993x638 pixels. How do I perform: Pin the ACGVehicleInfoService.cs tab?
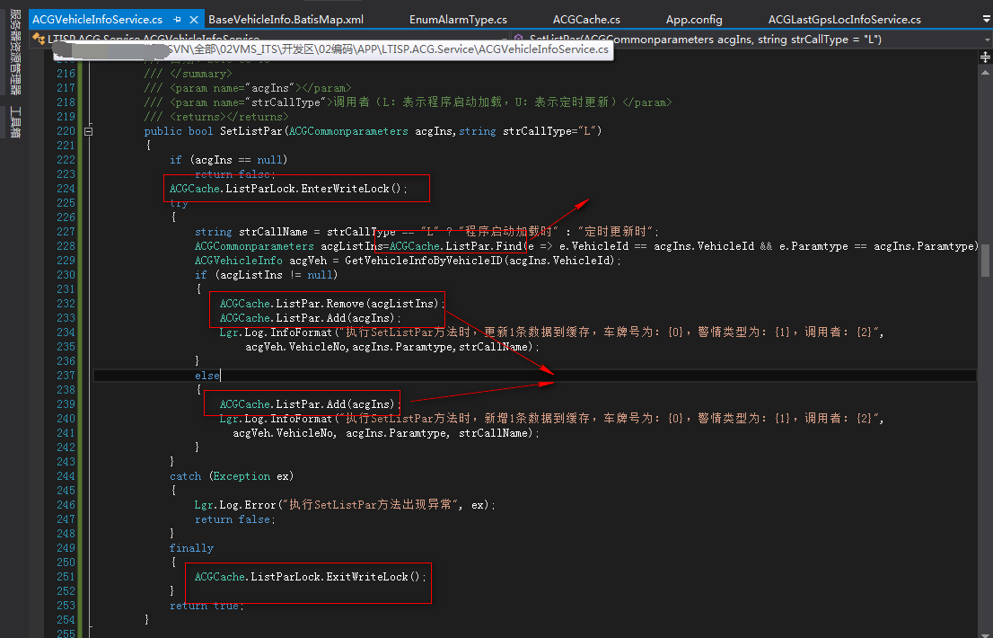point(178,20)
